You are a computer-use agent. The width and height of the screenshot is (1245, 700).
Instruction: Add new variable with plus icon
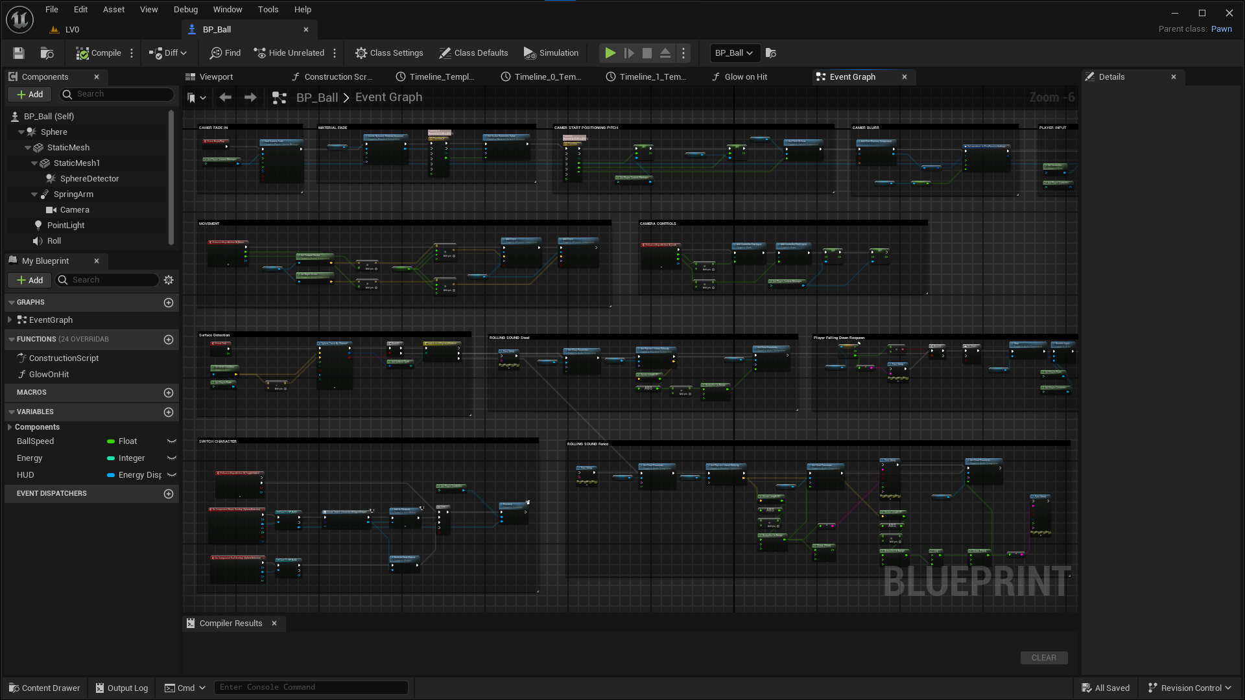(x=169, y=412)
